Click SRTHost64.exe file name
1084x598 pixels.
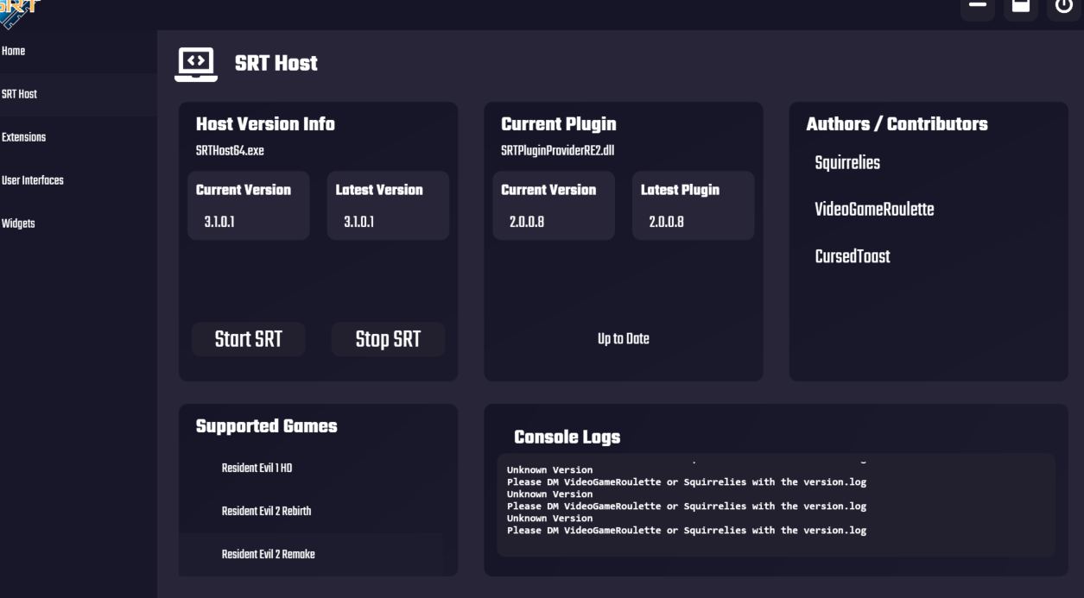click(x=230, y=149)
